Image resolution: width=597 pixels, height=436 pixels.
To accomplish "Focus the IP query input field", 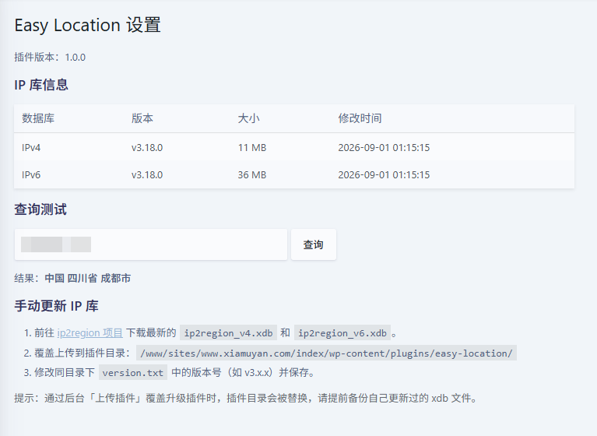I will [151, 244].
